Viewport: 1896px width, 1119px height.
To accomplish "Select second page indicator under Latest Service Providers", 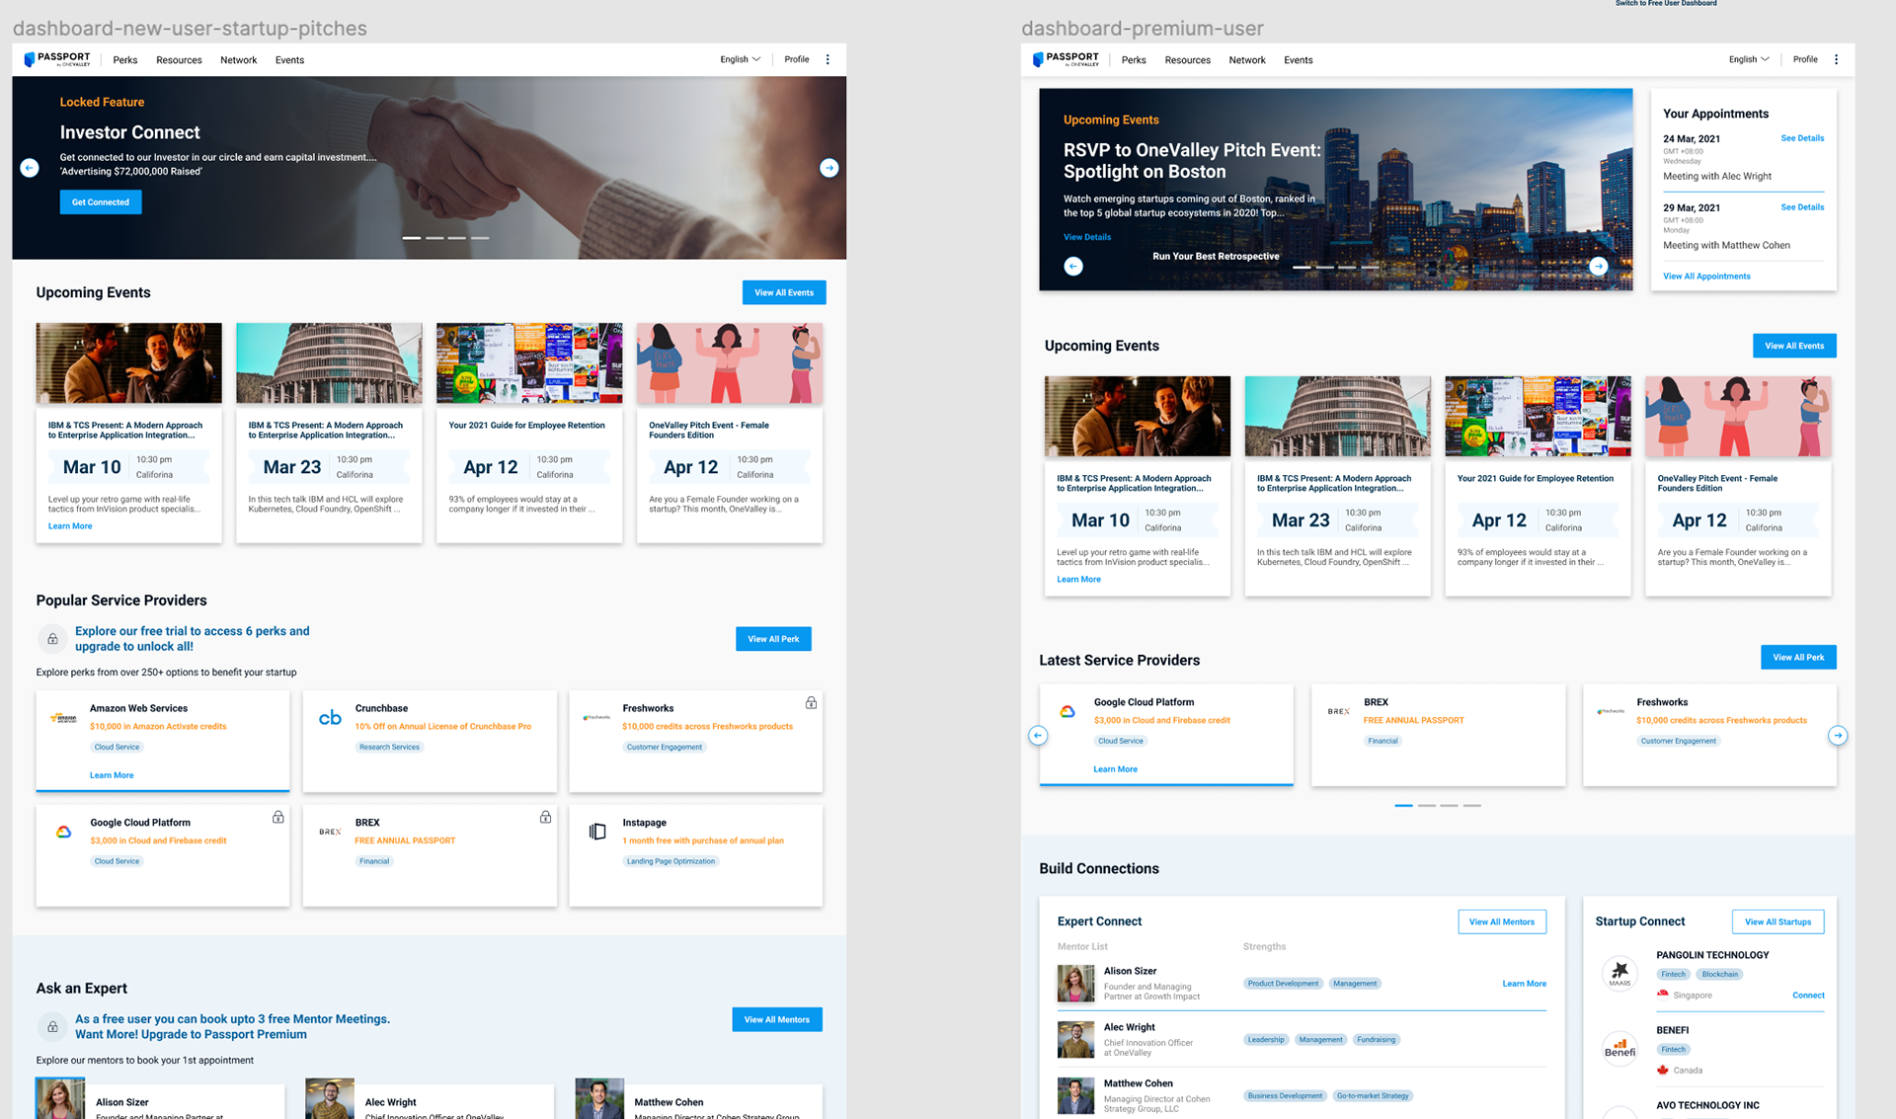I will pos(1426,806).
